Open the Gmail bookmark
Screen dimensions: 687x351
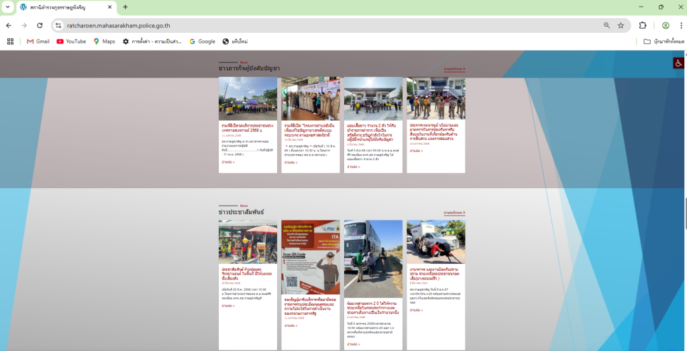pyautogui.click(x=38, y=42)
